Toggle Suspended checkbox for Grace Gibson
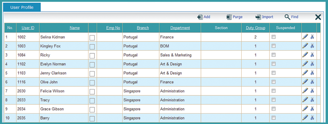The image size is (328, 124). [x=274, y=109]
